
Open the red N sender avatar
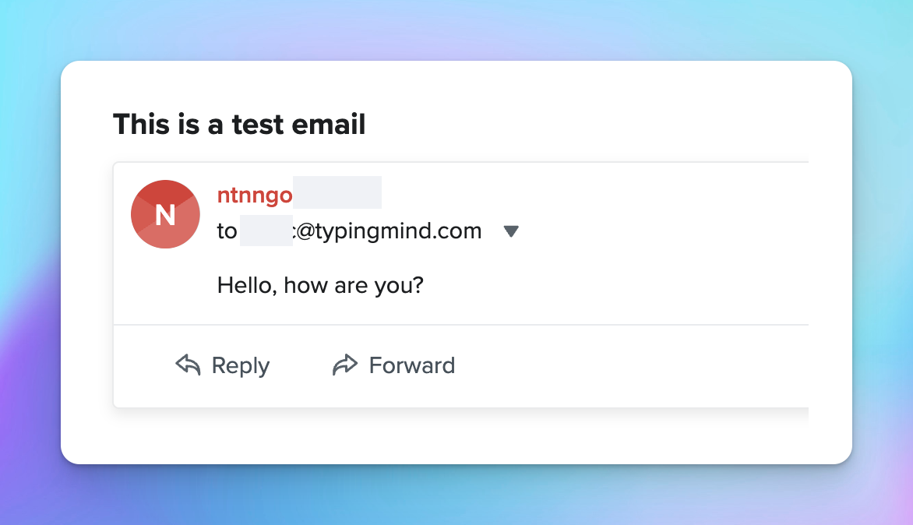tap(165, 214)
